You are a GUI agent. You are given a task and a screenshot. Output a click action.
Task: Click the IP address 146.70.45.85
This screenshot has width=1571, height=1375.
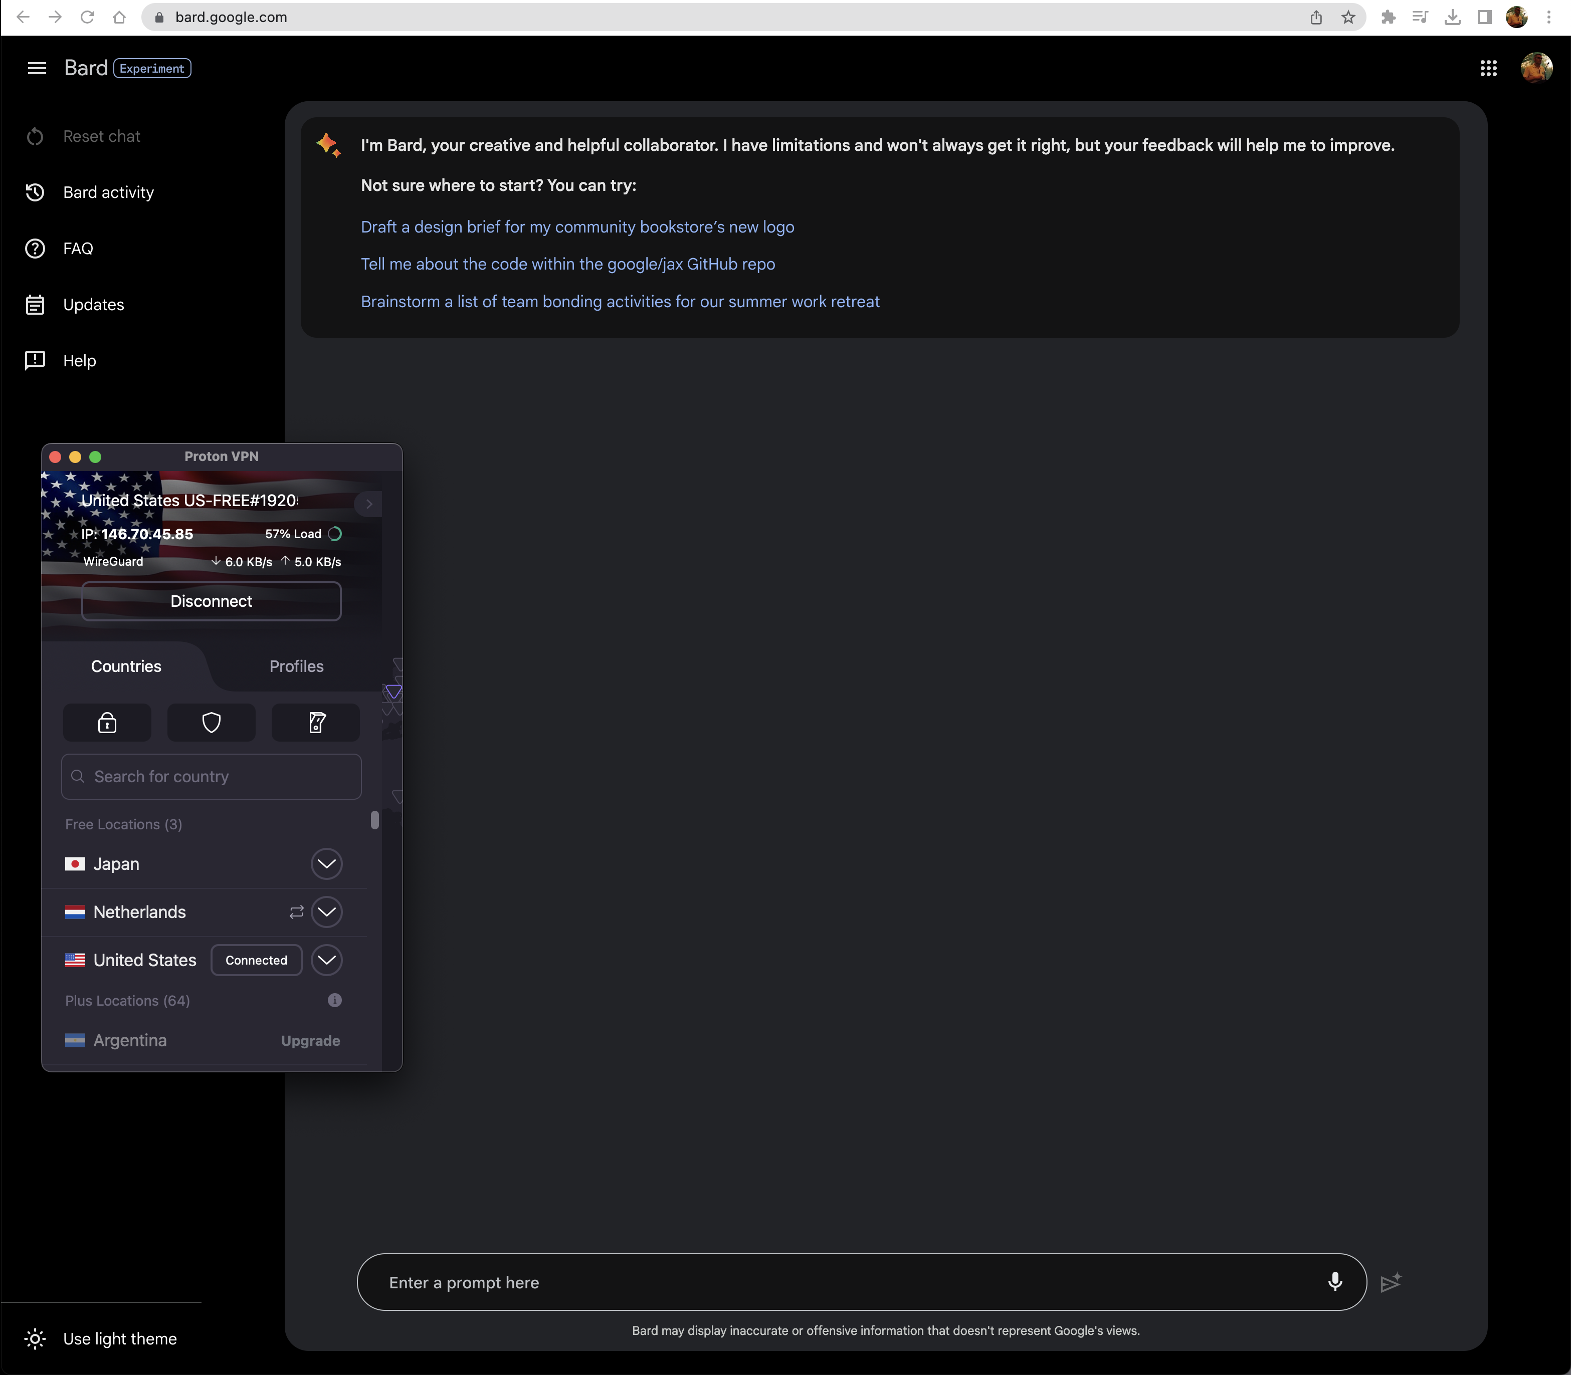pyautogui.click(x=147, y=534)
